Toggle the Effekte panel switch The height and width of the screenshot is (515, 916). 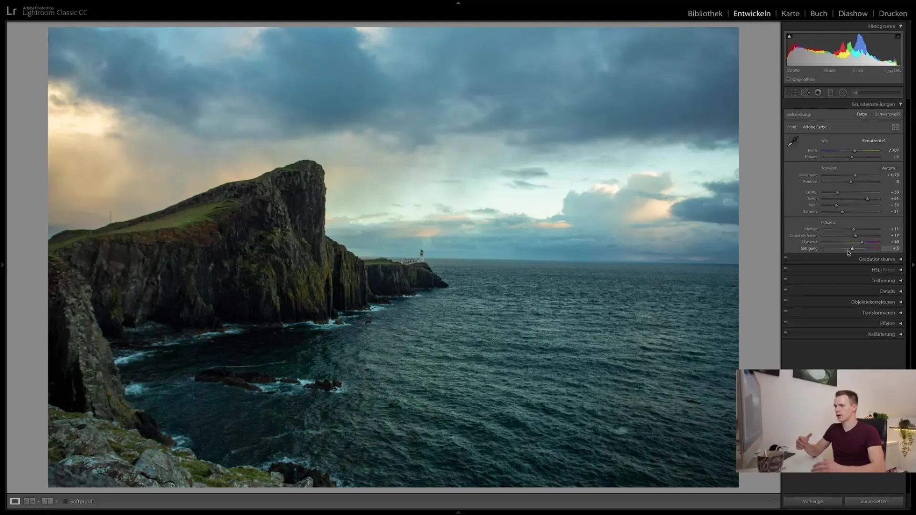[x=785, y=322]
